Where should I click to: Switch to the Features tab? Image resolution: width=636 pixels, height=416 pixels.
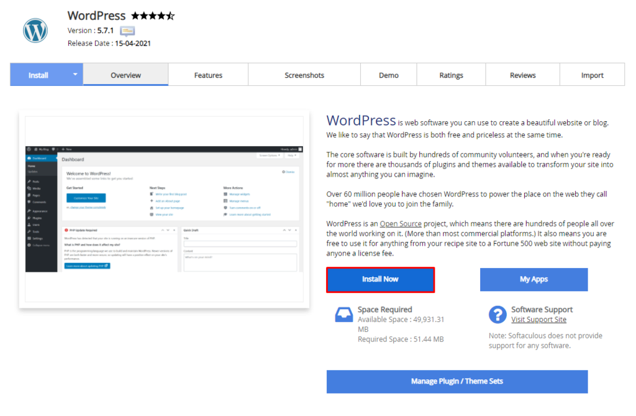point(207,74)
